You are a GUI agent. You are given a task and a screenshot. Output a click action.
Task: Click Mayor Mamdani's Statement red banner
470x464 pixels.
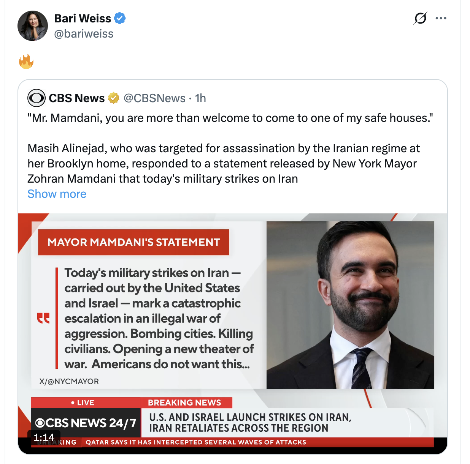(133, 242)
